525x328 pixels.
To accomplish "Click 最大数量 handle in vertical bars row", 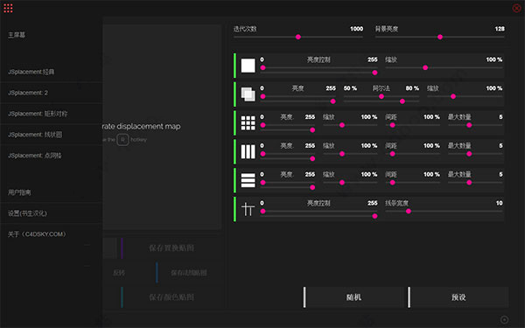I will point(469,154).
